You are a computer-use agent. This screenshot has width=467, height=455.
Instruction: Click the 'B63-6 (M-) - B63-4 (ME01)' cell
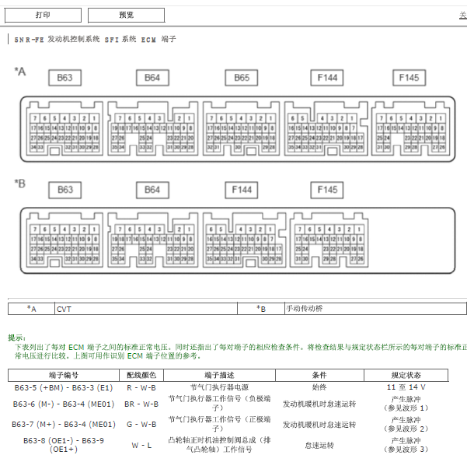coord(64,404)
